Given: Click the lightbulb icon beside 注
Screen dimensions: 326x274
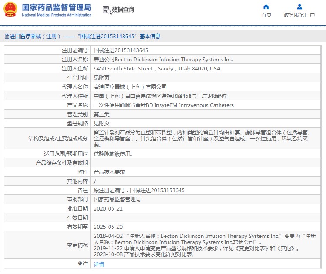Looking at the screenshot, I should [80, 264].
